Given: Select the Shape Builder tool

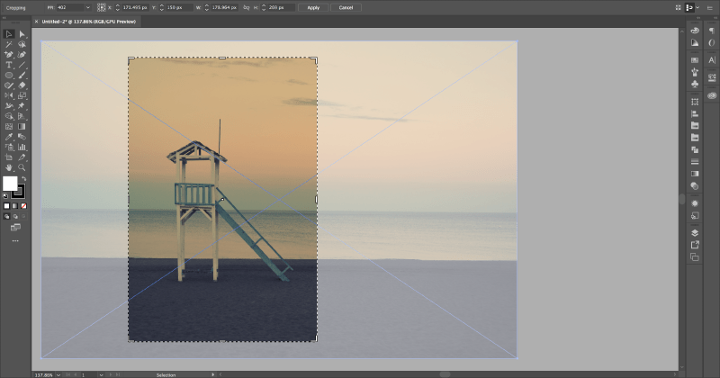Looking at the screenshot, I should (x=9, y=116).
